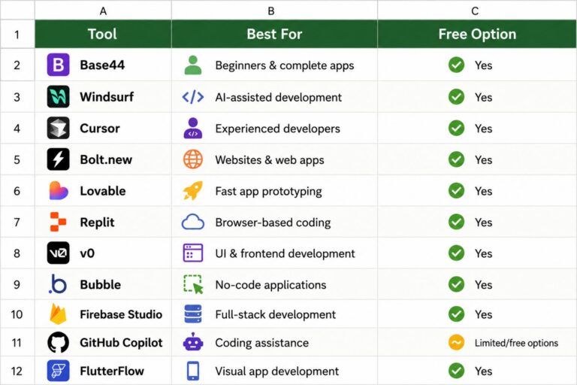Click the Bolt.new lightning logo
The width and height of the screenshot is (577, 385).
coord(58,159)
